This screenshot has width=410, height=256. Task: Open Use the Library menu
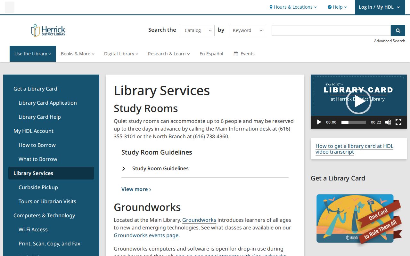coord(33,54)
